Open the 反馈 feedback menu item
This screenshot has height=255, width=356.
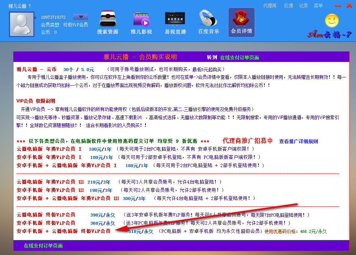pos(288,6)
